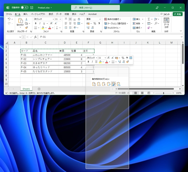Open the number format dropdown (標準)
188x172 pixels.
point(100,19)
